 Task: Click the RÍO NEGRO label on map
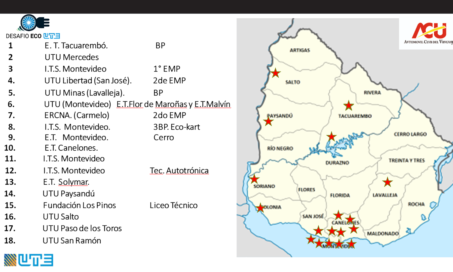click(280, 148)
